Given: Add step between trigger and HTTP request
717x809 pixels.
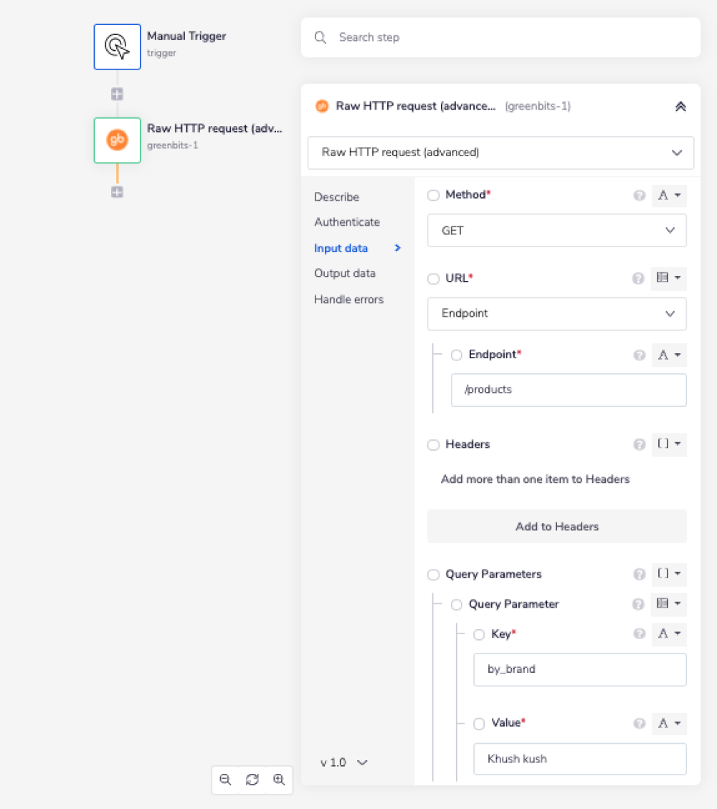Looking at the screenshot, I should (x=117, y=94).
